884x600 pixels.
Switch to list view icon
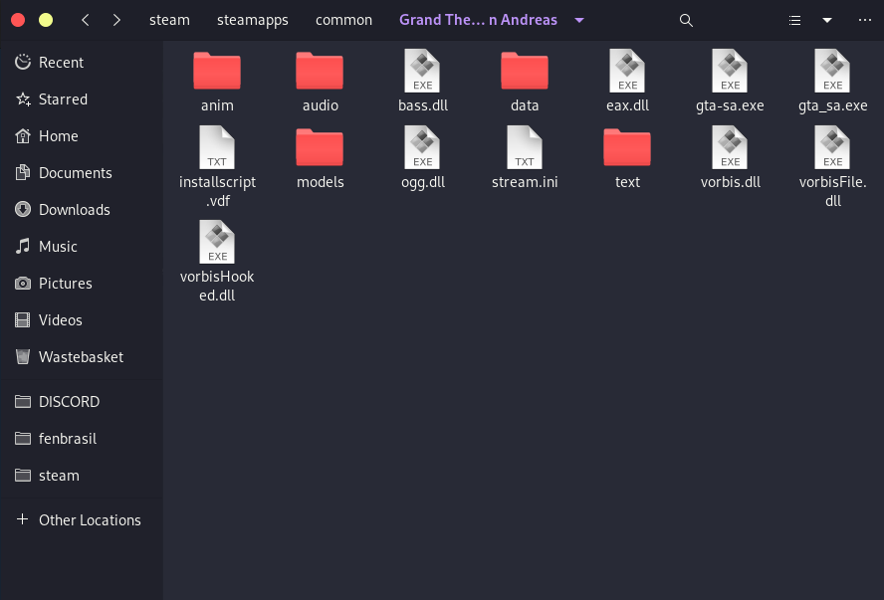click(x=794, y=20)
